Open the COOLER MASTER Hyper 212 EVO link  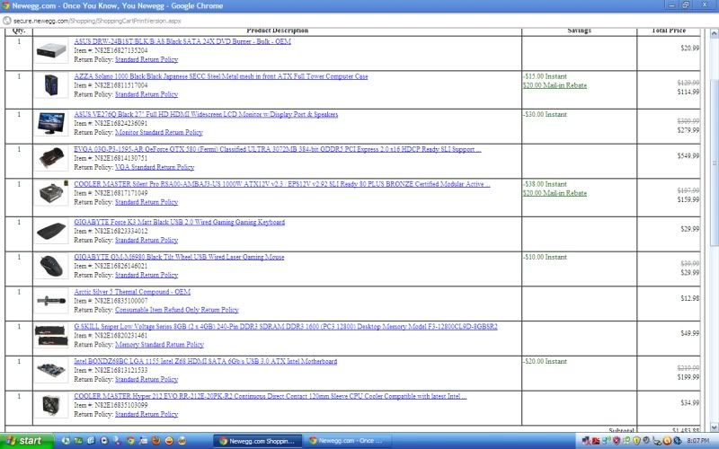(x=271, y=396)
